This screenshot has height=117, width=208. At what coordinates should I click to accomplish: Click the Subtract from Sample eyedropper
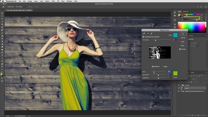[151, 33]
